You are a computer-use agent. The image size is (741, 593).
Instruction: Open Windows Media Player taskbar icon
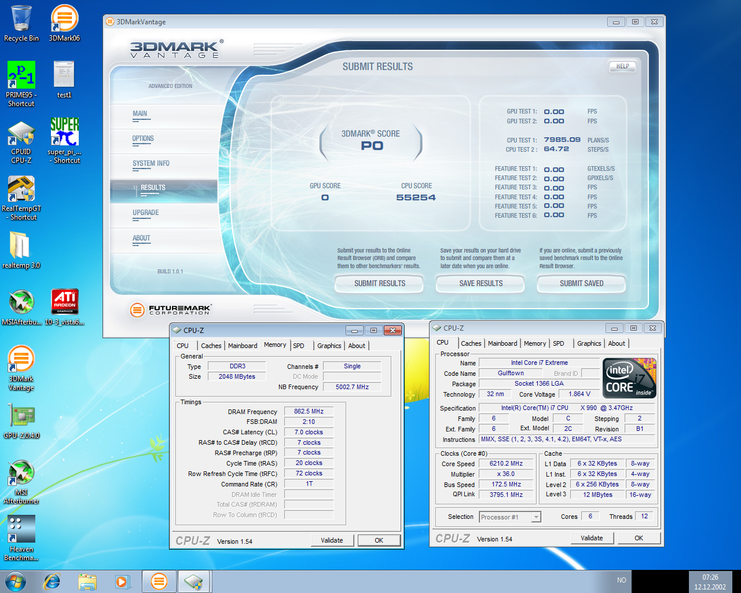[122, 581]
